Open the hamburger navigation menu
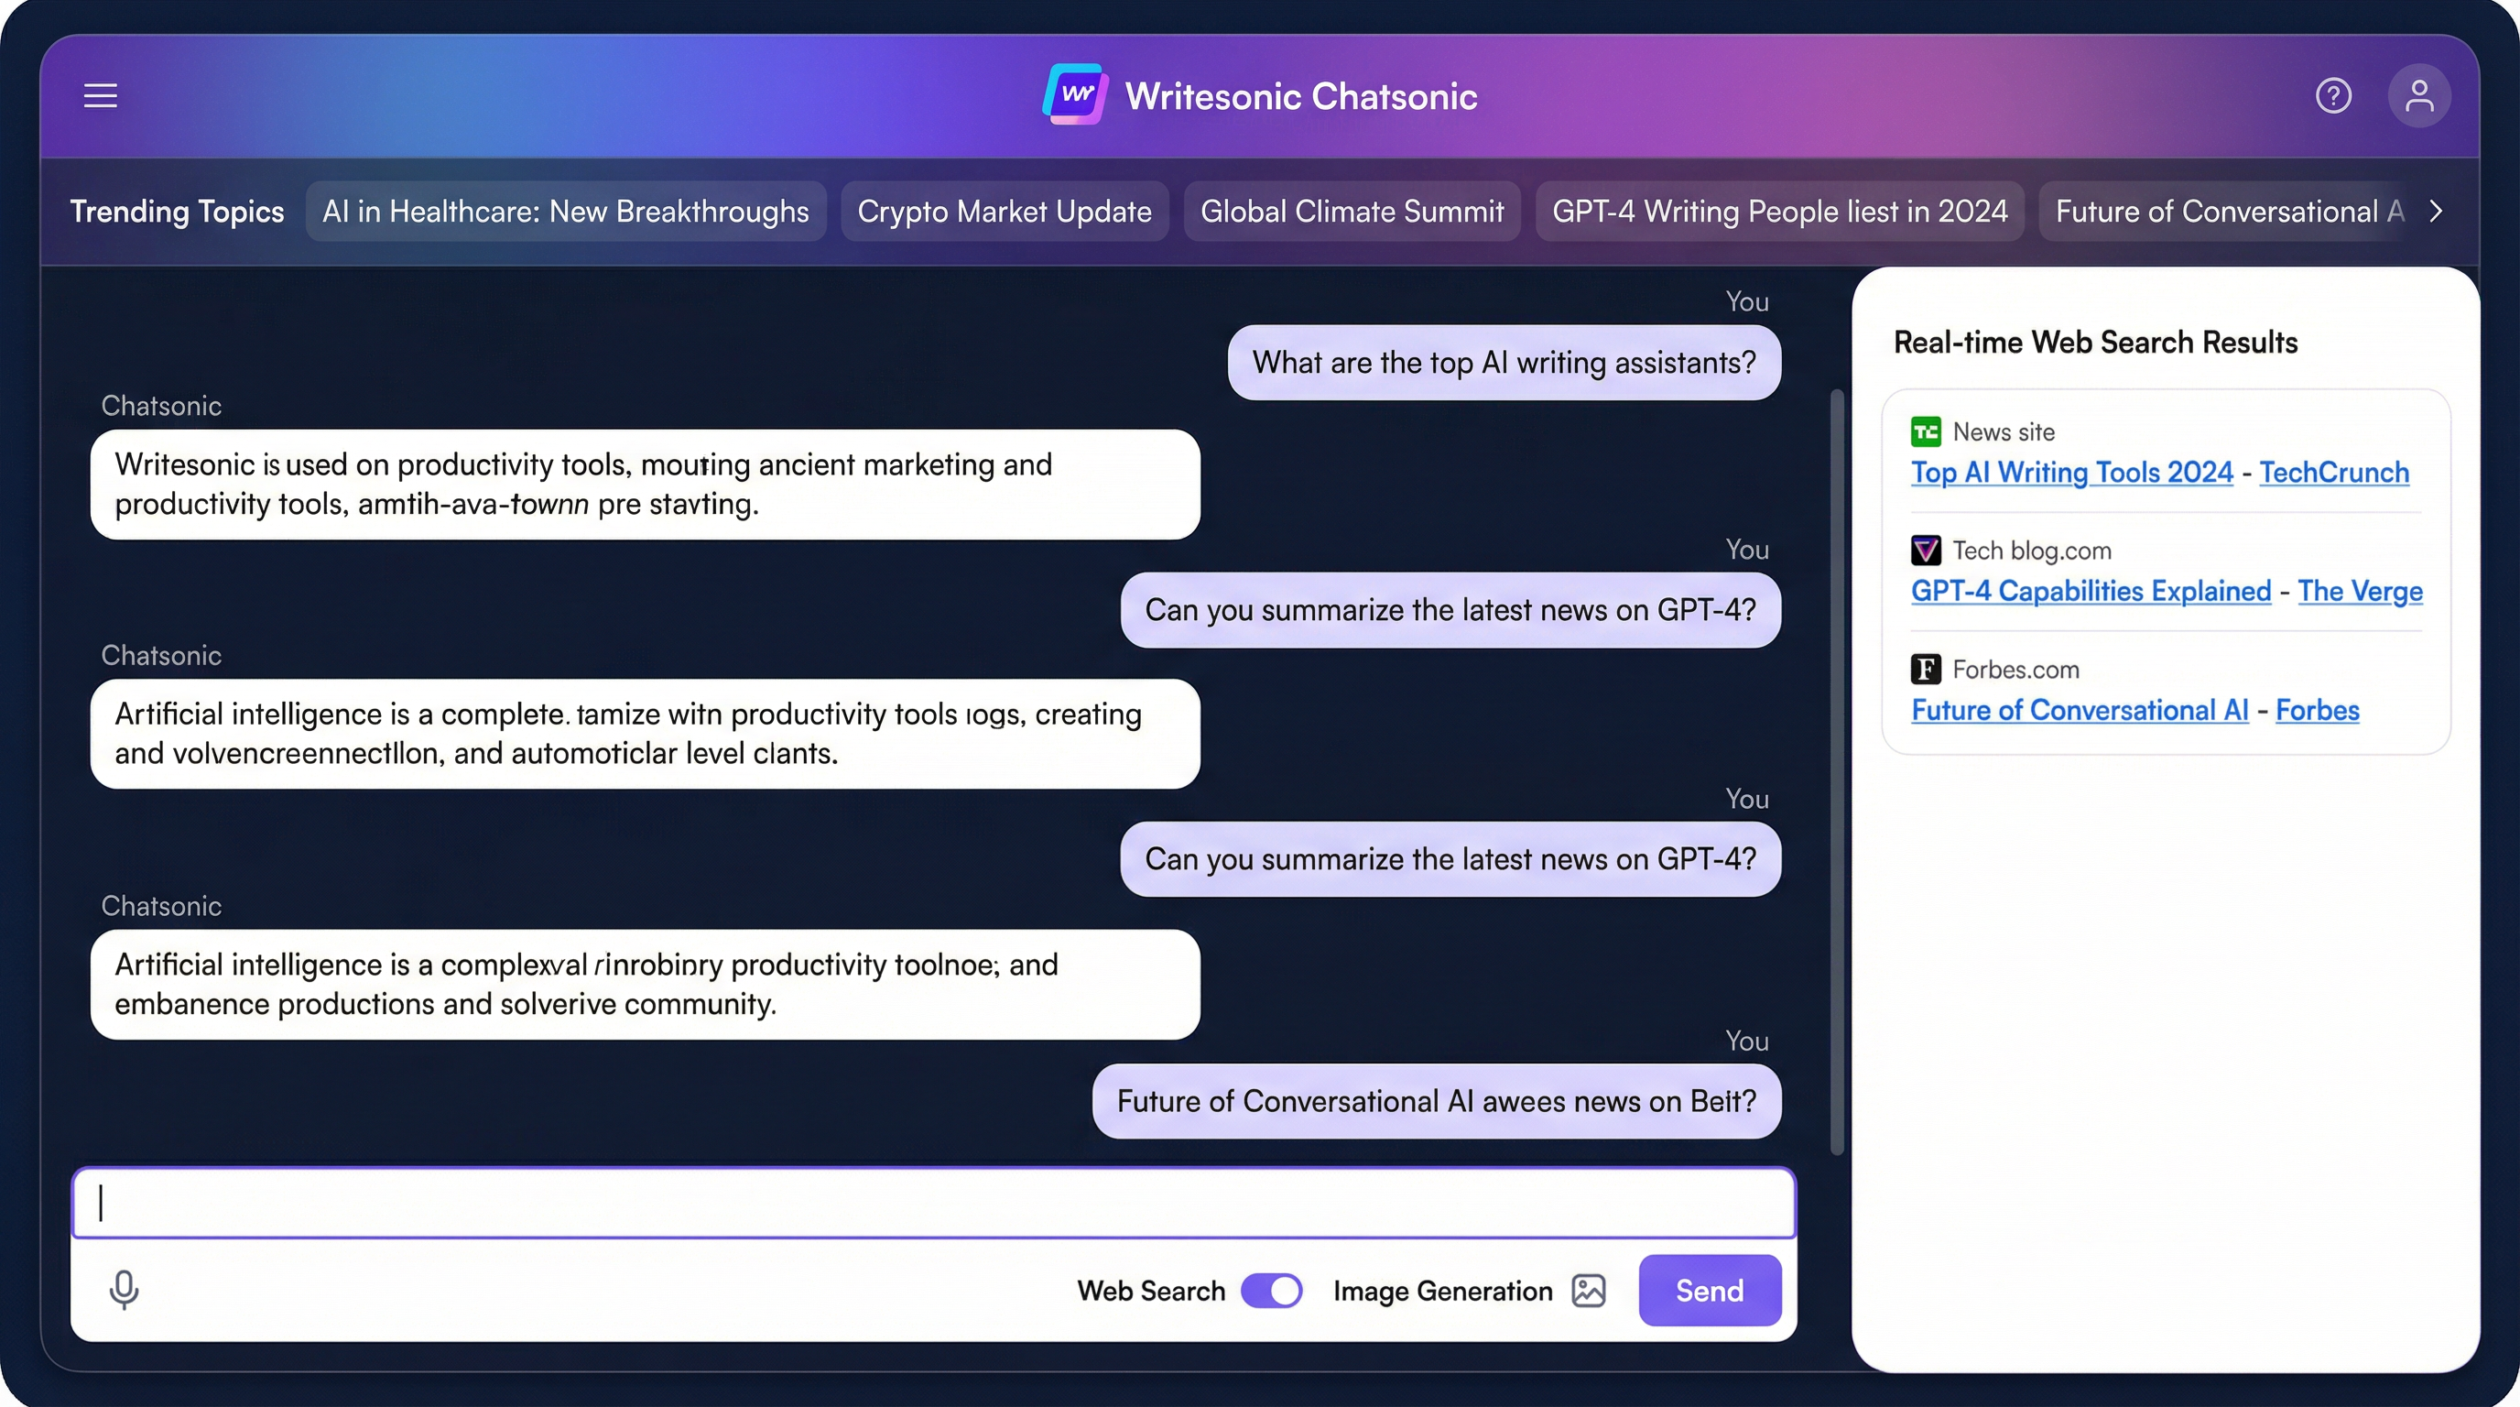This screenshot has height=1407, width=2520. [100, 96]
